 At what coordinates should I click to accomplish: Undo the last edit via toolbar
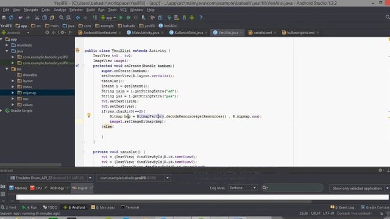[x=20, y=18]
